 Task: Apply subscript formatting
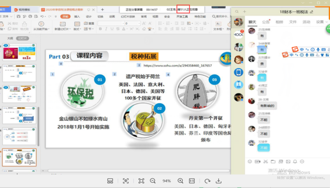(137, 29)
